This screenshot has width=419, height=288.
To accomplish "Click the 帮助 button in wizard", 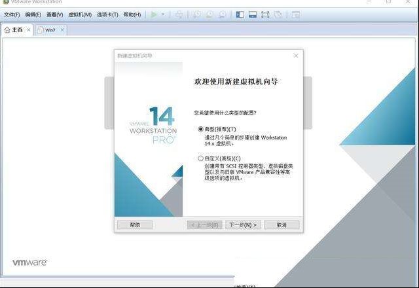I will (135, 225).
